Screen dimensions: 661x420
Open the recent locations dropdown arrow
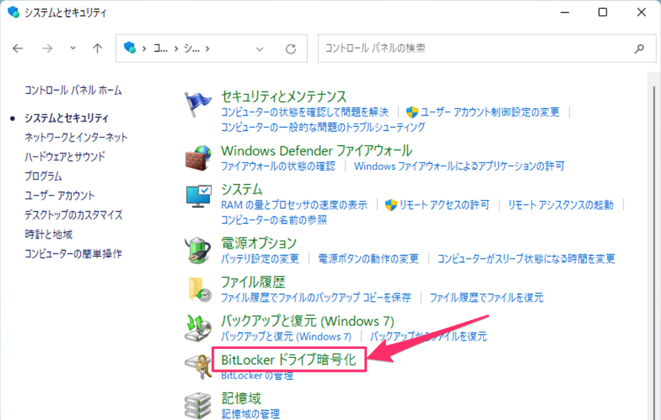click(x=73, y=48)
